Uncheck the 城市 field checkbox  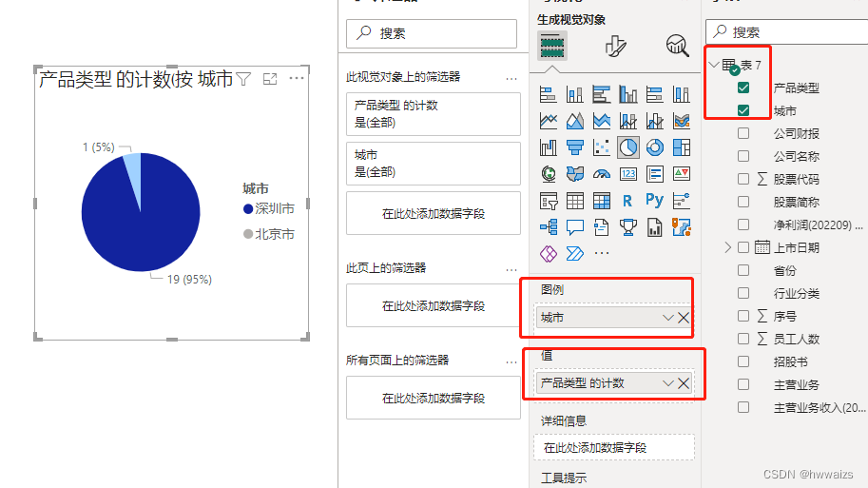743,110
